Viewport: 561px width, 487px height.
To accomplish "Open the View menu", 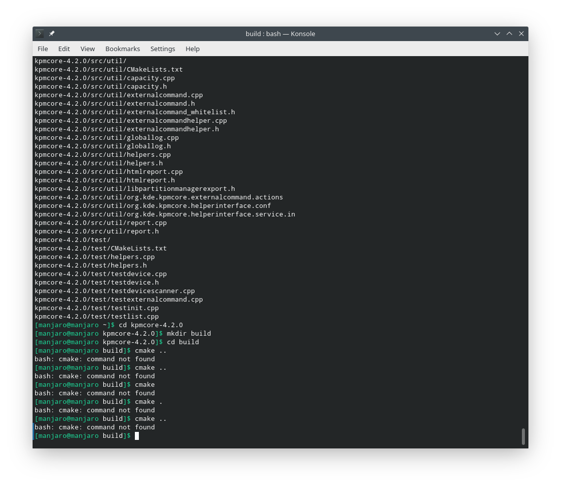I will pos(87,49).
